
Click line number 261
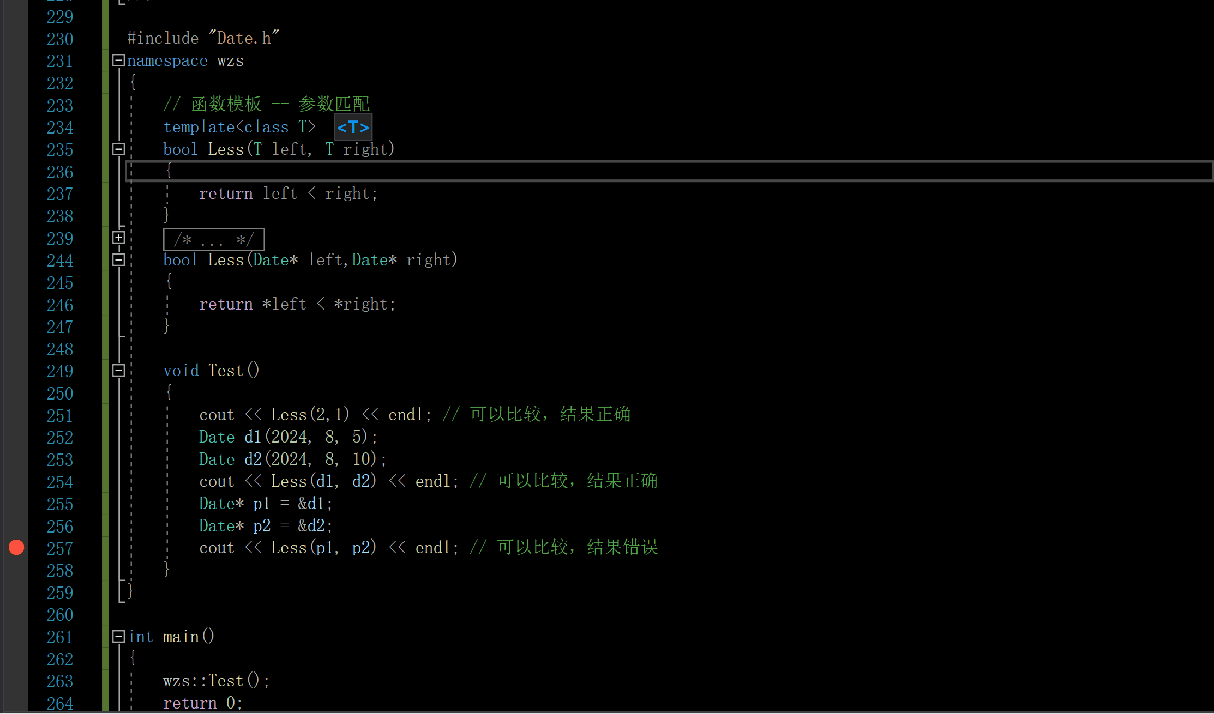click(60, 637)
